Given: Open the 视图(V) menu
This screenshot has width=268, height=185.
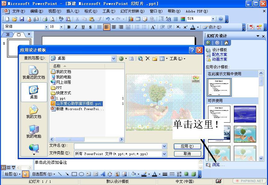Looking at the screenshot, I should point(54,11).
